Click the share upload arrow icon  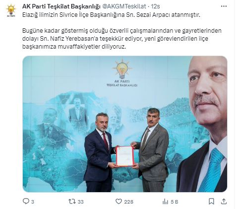tap(224, 202)
